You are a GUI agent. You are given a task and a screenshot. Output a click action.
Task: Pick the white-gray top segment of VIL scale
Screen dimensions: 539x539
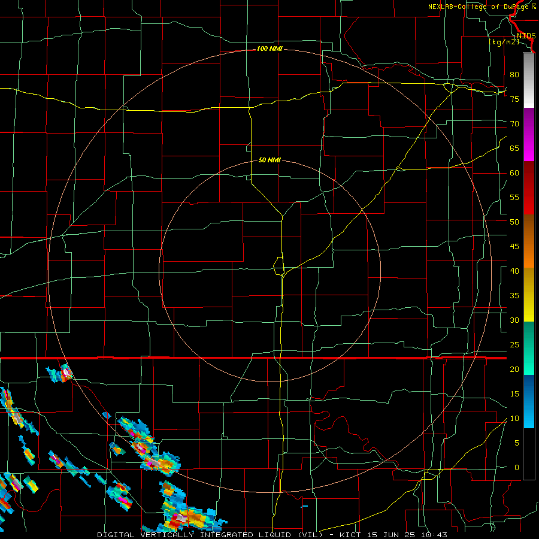click(529, 80)
